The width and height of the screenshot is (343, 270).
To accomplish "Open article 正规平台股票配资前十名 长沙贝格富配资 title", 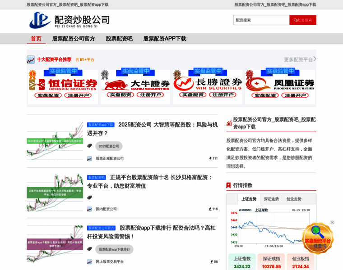I will coord(149,181).
